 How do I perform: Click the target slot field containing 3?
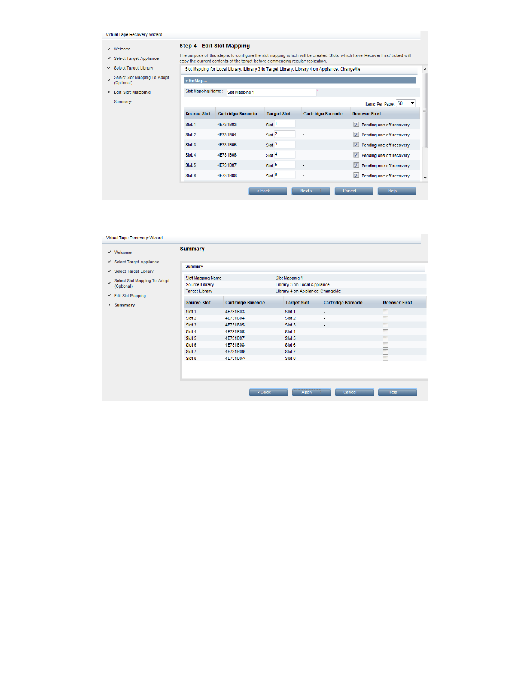(284, 144)
